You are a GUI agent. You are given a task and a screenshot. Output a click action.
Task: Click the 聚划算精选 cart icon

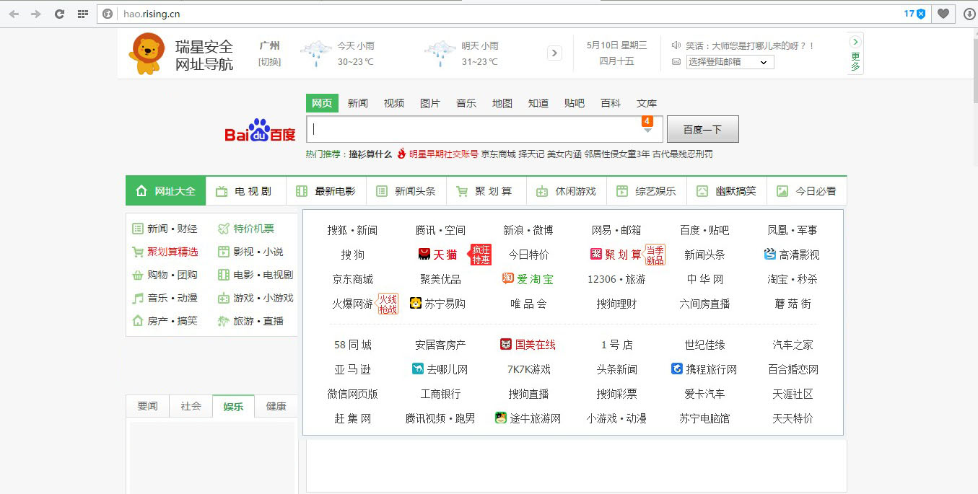138,252
